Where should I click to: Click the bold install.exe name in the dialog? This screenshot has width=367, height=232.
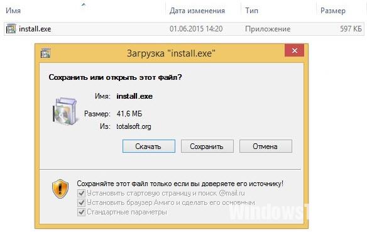pos(134,96)
